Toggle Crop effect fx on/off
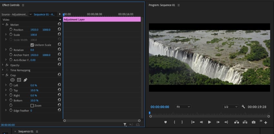This screenshot has width=274, height=134. [x=7, y=75]
